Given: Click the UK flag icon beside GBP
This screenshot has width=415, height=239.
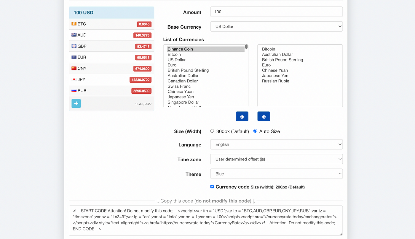Looking at the screenshot, I should point(74,46).
